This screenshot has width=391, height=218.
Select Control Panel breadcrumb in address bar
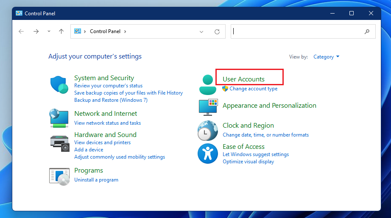pos(105,31)
